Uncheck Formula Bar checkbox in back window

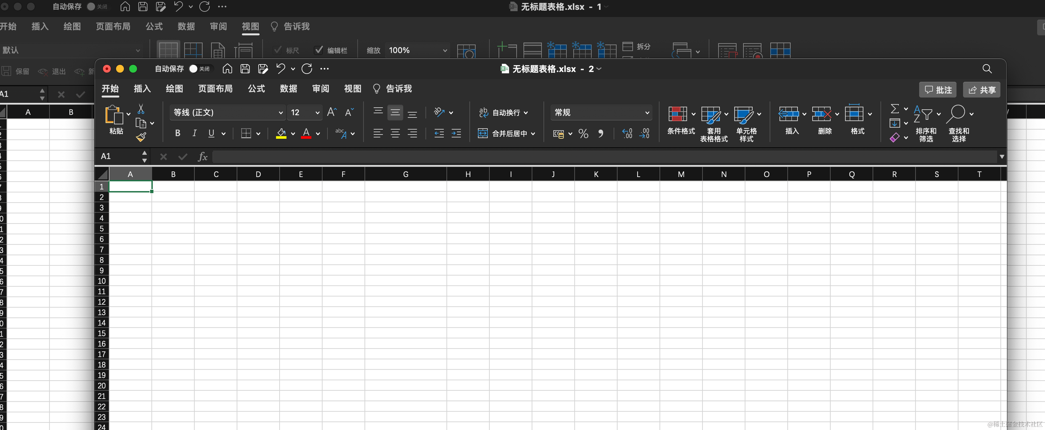click(x=319, y=50)
